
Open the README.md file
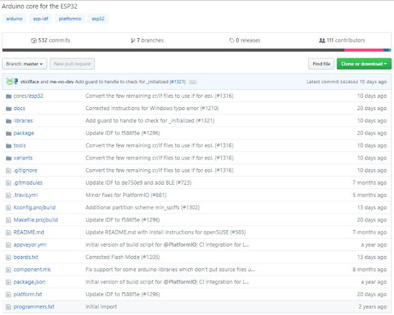(29, 233)
